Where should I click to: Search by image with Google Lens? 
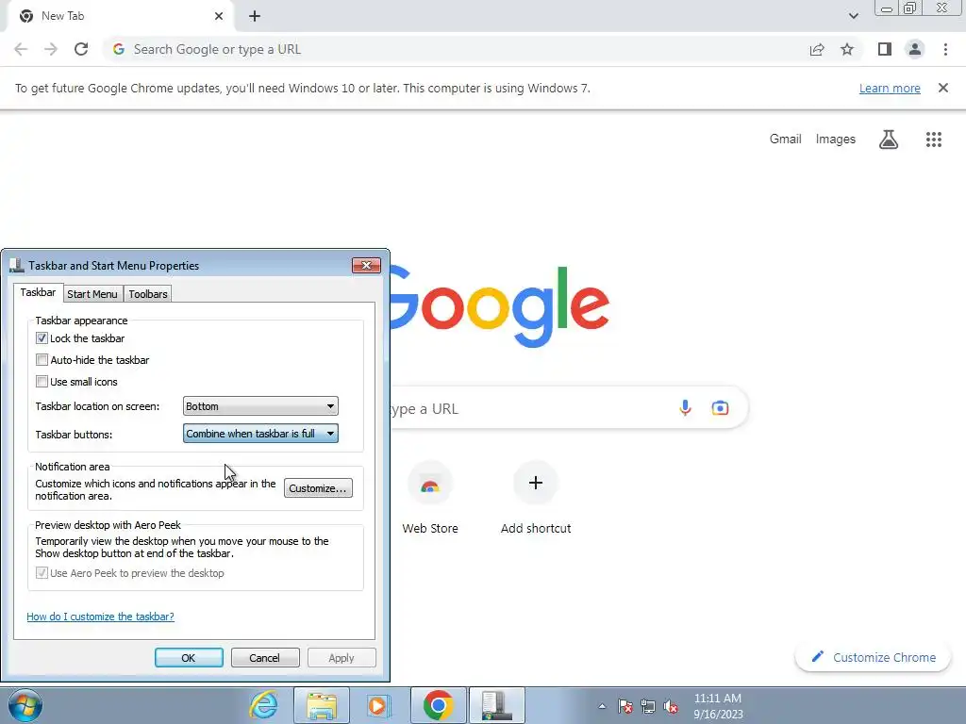(x=720, y=407)
